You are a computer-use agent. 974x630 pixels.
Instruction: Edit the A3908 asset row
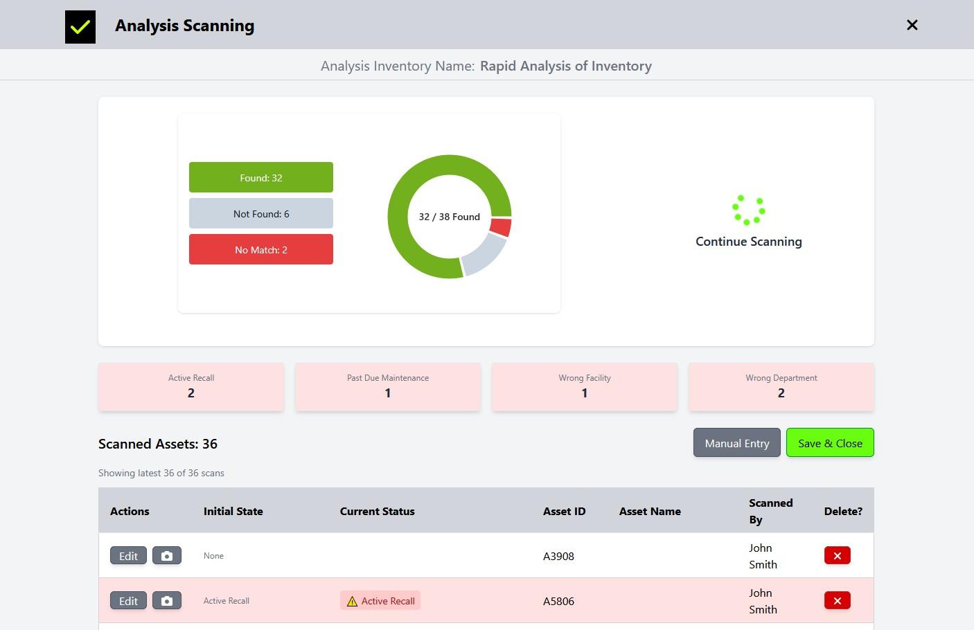(x=128, y=556)
